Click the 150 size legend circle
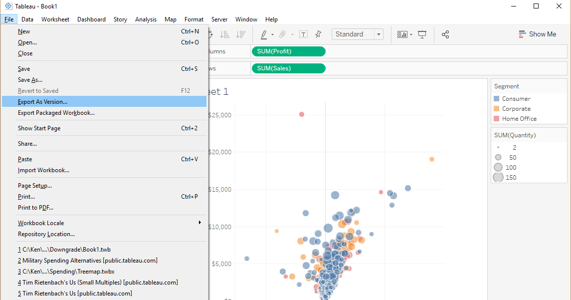 tap(498, 177)
